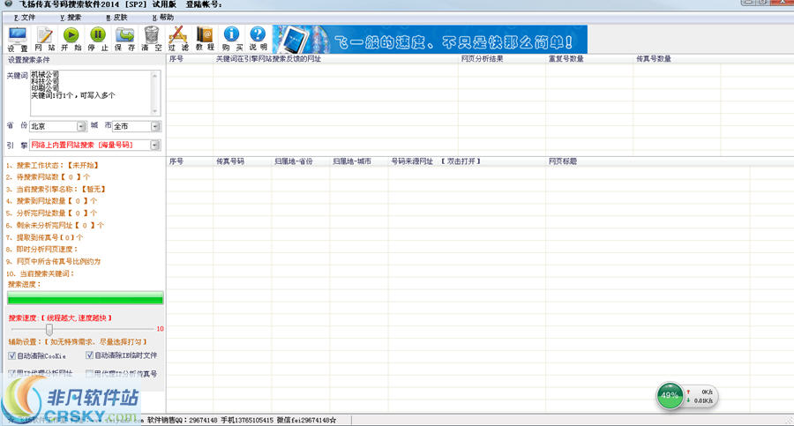This screenshot has height=426, width=794.
Task: Start searching with the 开始 button
Action: (71, 38)
